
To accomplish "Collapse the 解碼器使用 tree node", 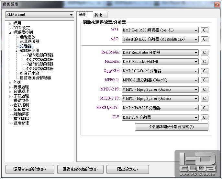I will click(17, 51).
